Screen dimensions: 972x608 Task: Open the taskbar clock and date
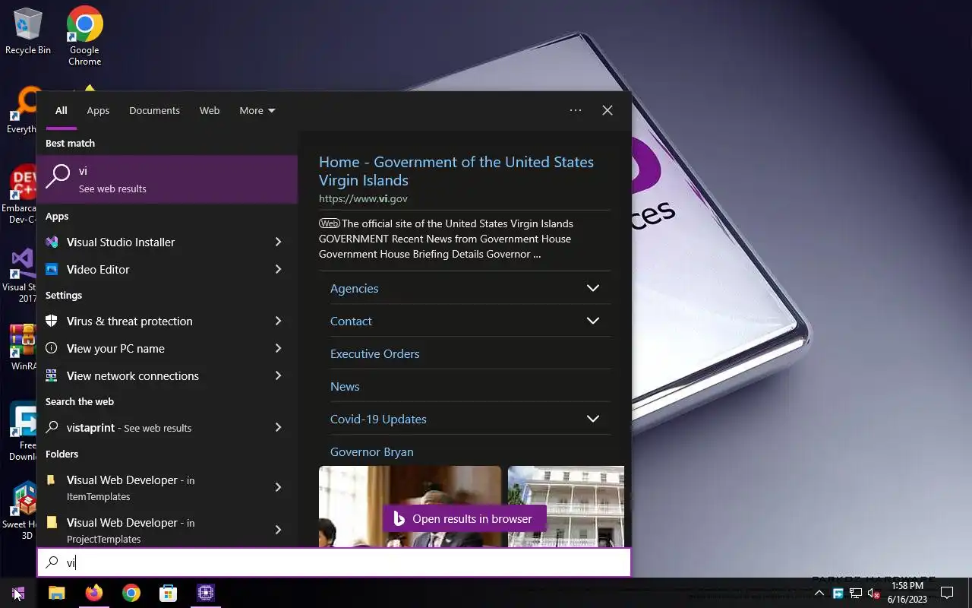coord(907,593)
